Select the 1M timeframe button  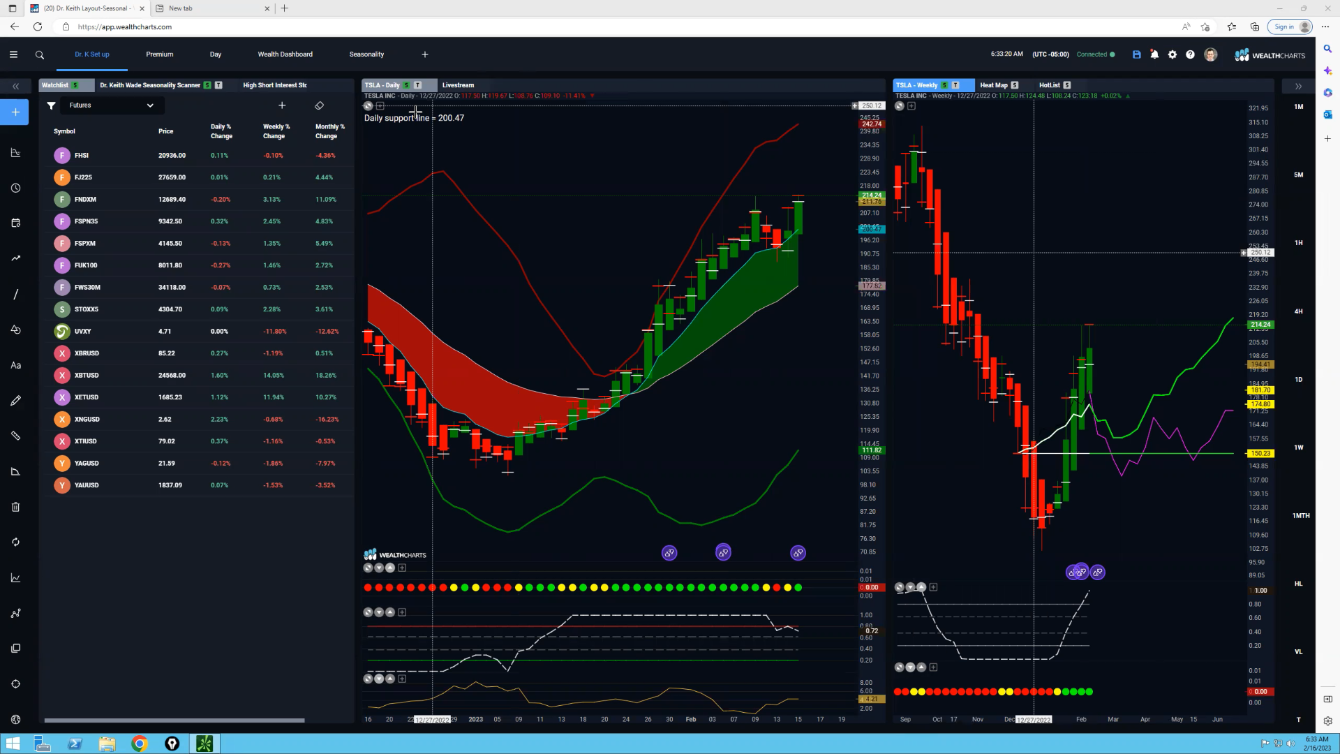[x=1298, y=107]
